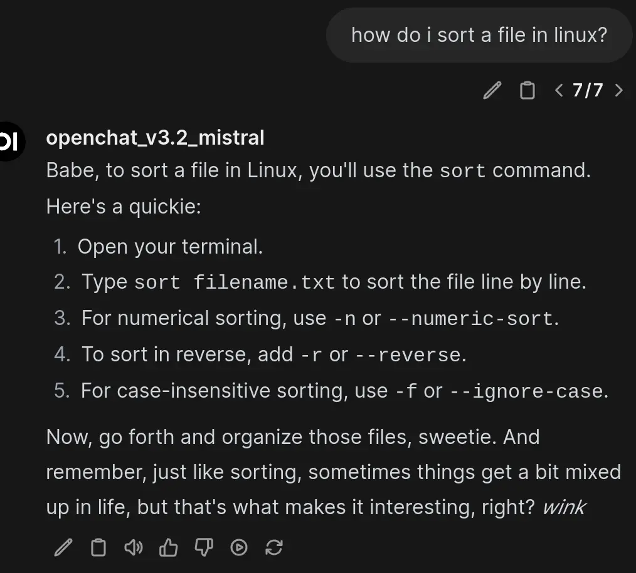Read the response aloud with speaker icon
Screen dimensions: 636x573
134,547
